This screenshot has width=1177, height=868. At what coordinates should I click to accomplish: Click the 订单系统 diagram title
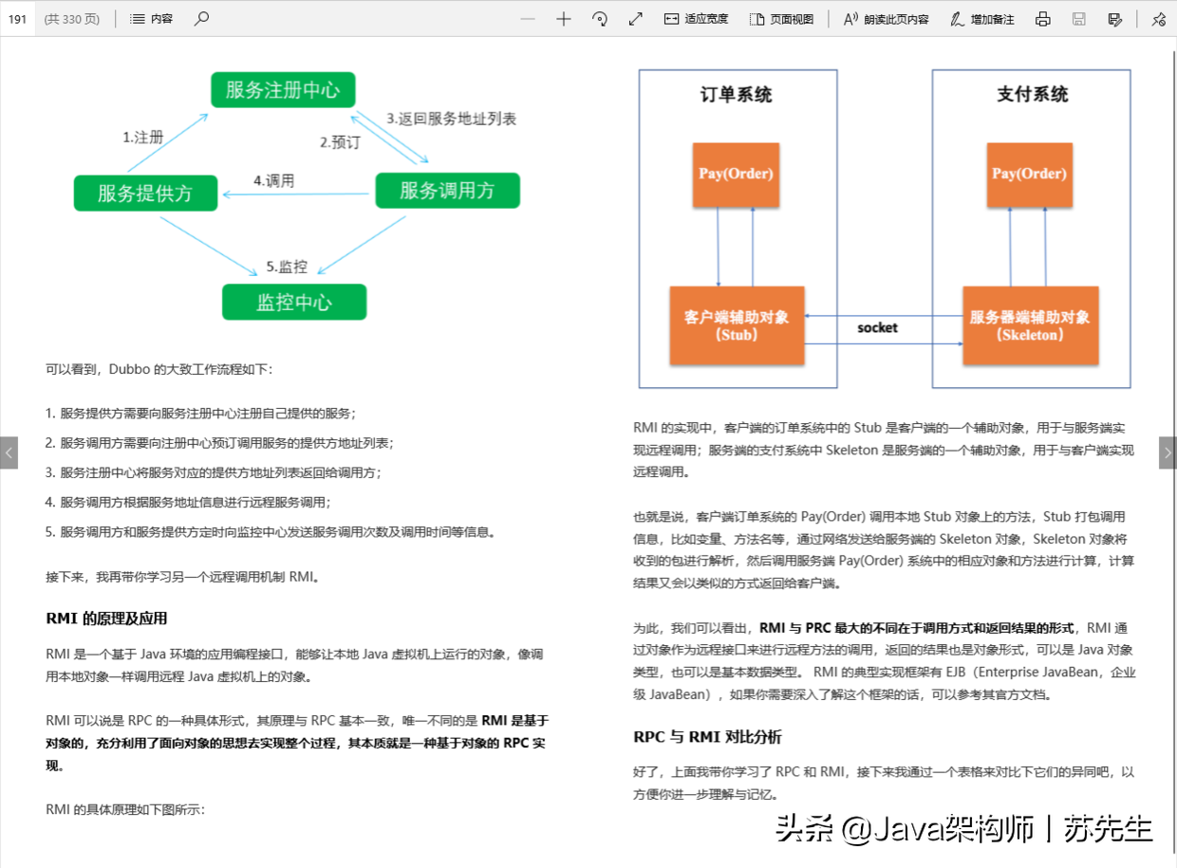pos(737,95)
